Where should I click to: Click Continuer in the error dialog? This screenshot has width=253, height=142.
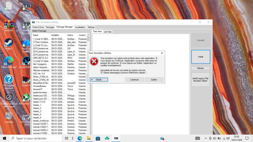point(134,80)
